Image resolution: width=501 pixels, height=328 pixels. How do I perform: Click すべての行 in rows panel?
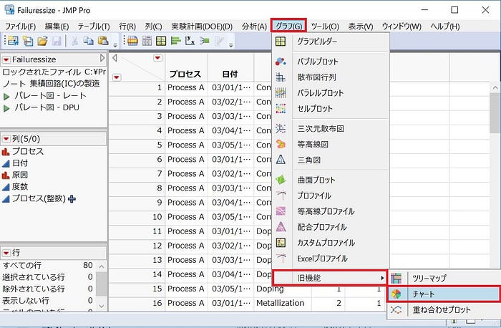[x=22, y=265]
